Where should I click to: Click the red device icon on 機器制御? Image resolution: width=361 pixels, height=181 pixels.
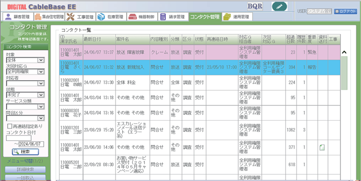tap(133, 17)
